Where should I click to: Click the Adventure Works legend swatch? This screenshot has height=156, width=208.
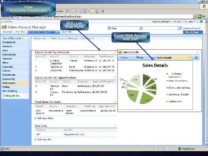tap(167, 81)
